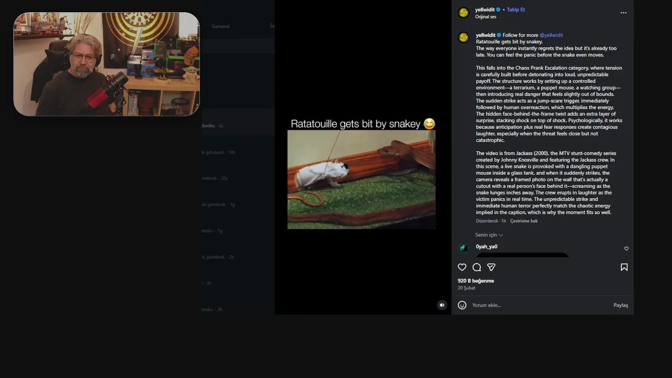
Task: Open yellwidit username in caption
Action: coord(486,35)
